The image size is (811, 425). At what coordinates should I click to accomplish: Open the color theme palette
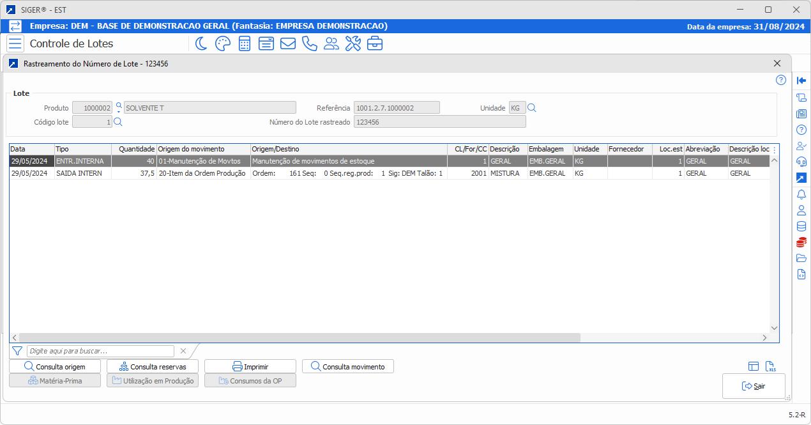click(222, 43)
